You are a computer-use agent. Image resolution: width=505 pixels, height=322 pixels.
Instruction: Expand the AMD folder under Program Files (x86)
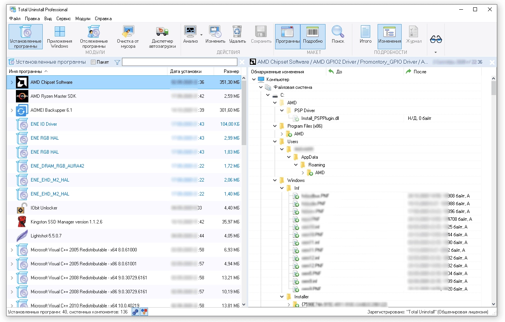[282, 134]
